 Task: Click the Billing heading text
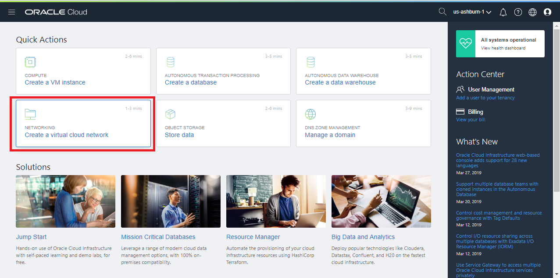coord(475,112)
